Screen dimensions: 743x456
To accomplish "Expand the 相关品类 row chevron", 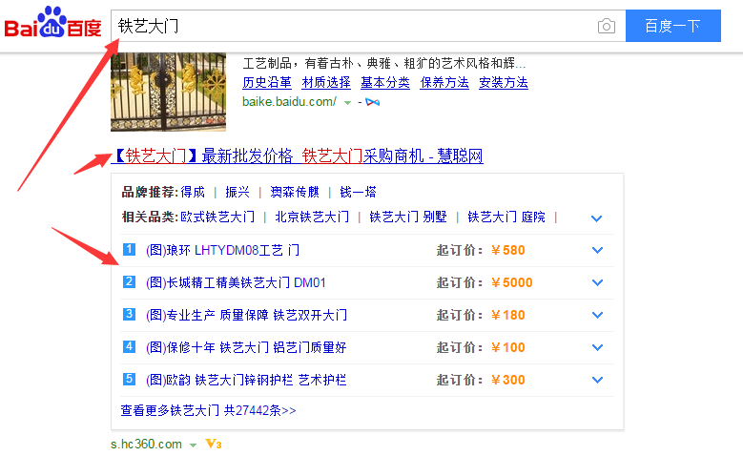I will (x=597, y=218).
